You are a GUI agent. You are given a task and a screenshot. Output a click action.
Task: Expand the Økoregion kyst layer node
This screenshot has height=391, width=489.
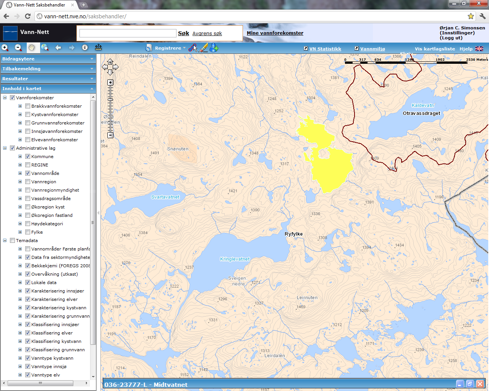(x=20, y=207)
